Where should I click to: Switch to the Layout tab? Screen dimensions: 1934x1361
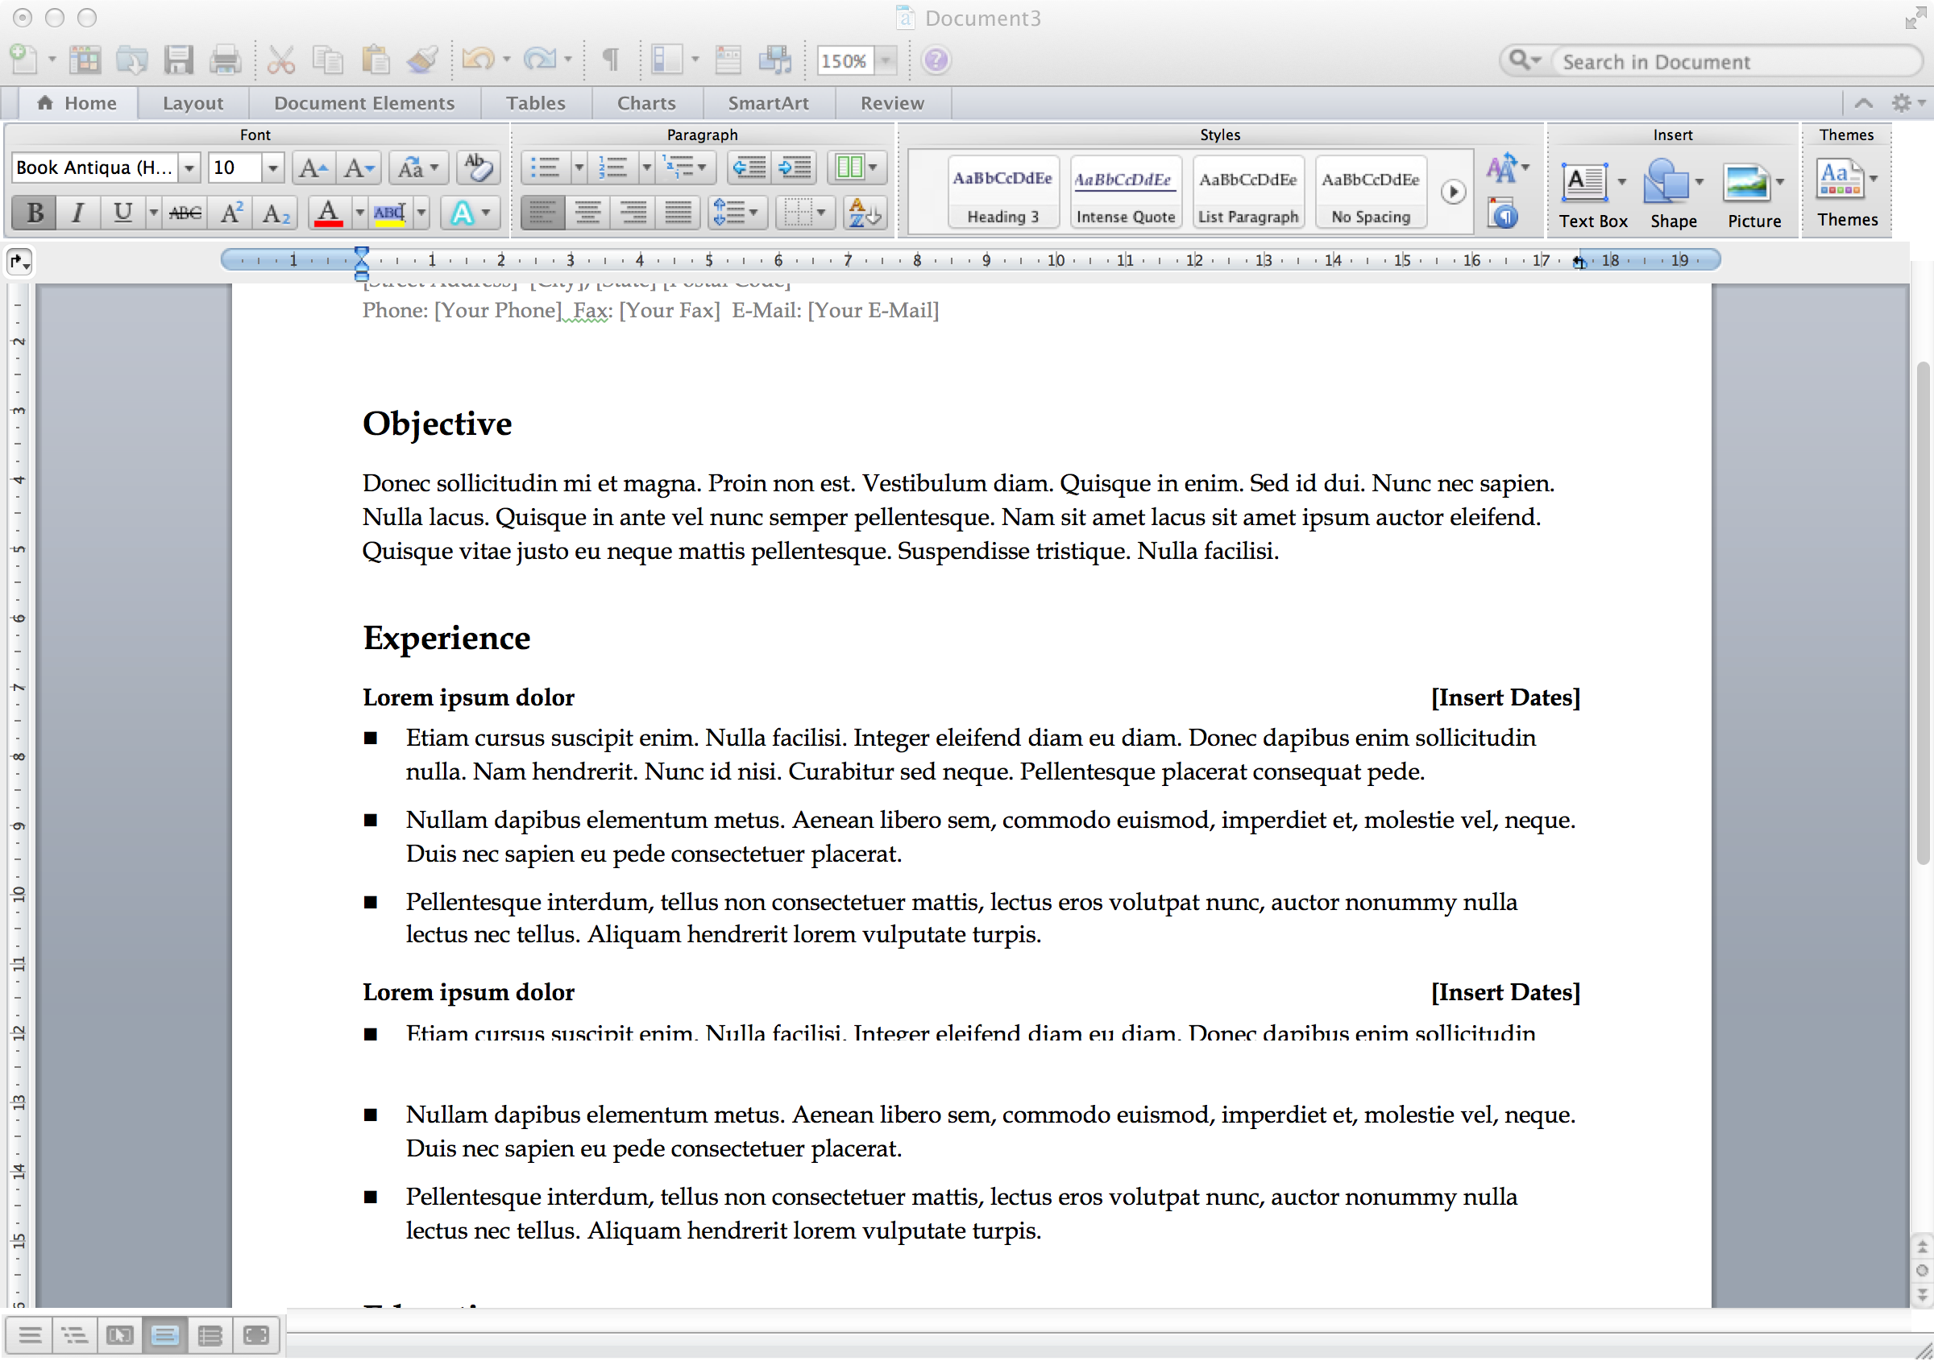coord(193,103)
